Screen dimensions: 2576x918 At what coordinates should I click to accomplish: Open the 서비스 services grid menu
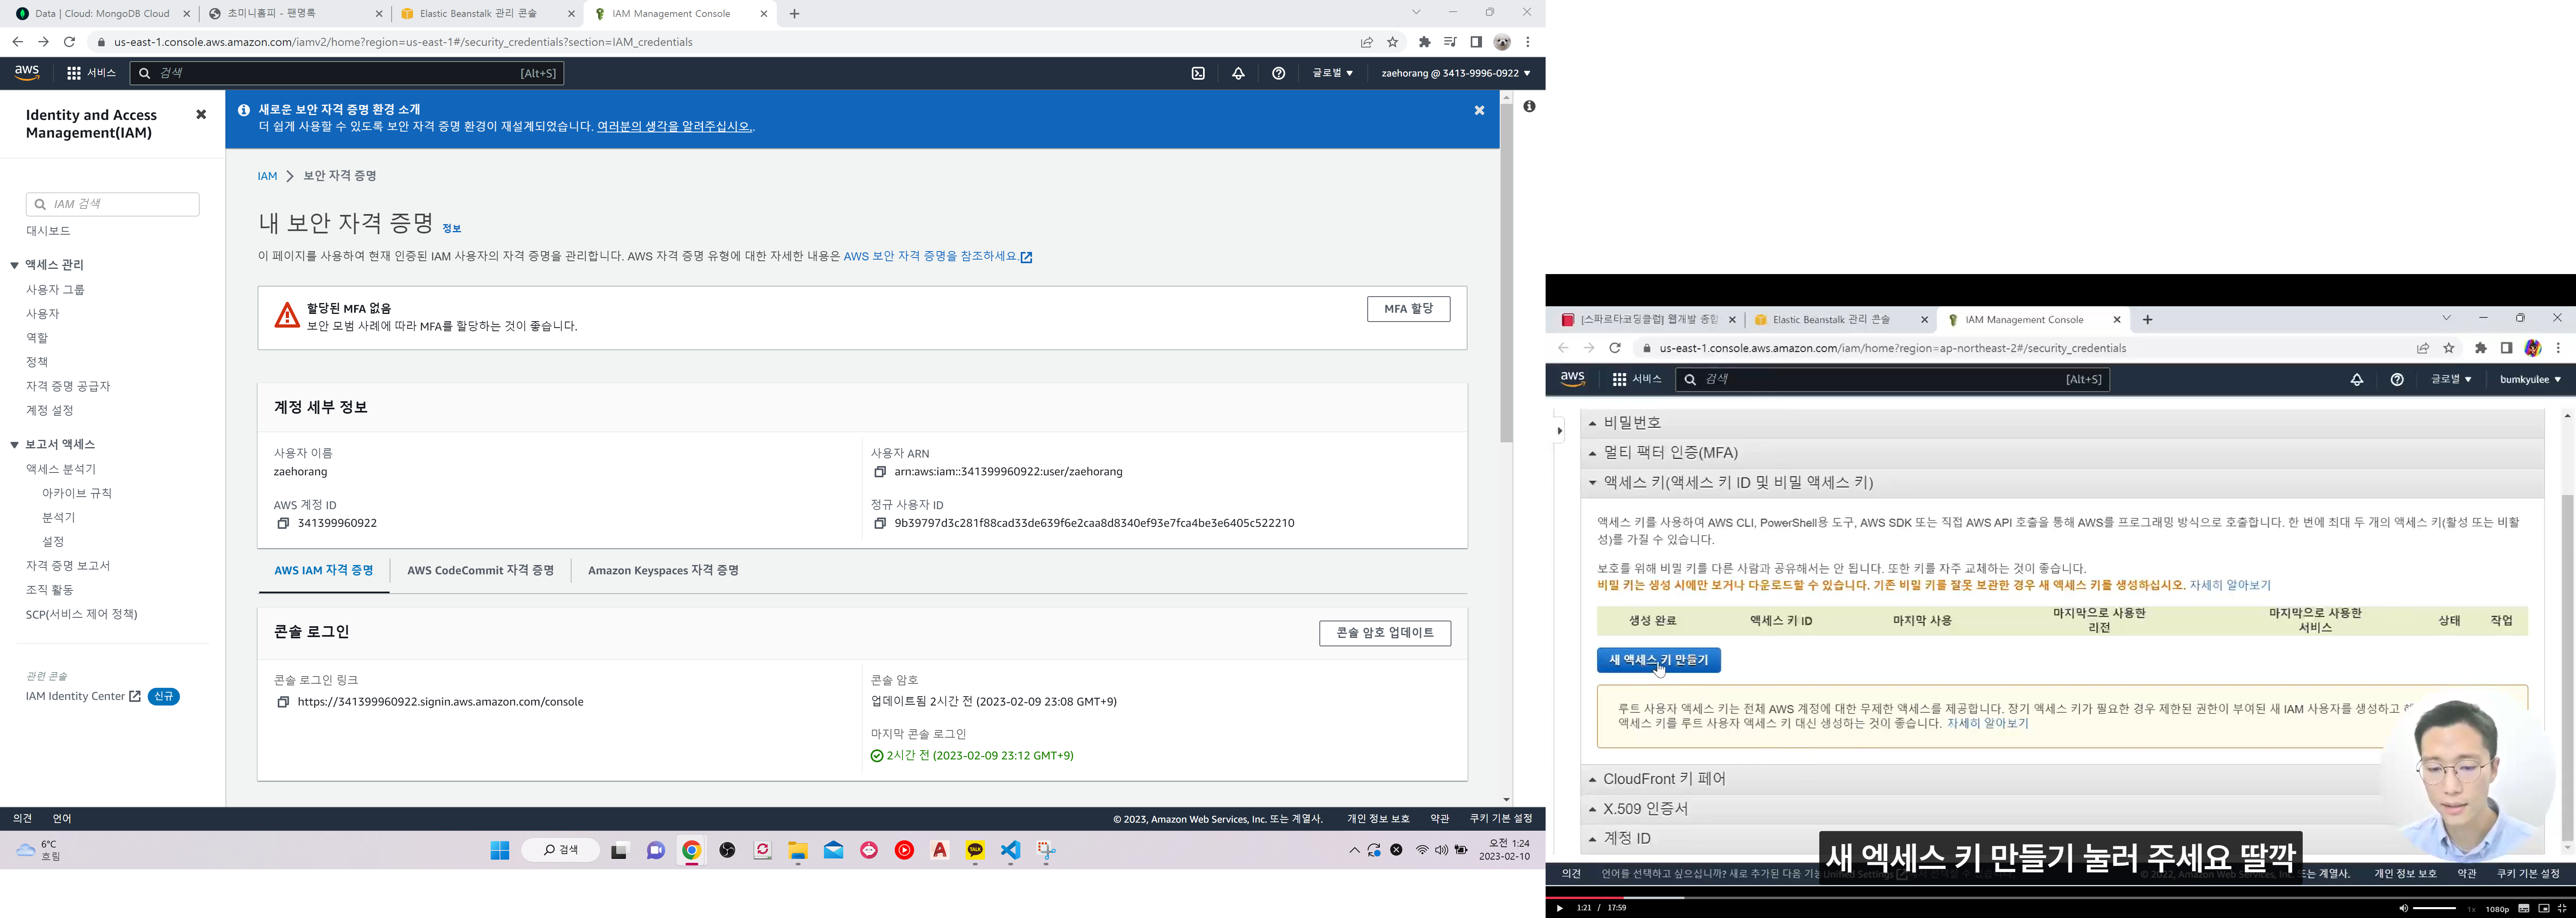tap(91, 73)
